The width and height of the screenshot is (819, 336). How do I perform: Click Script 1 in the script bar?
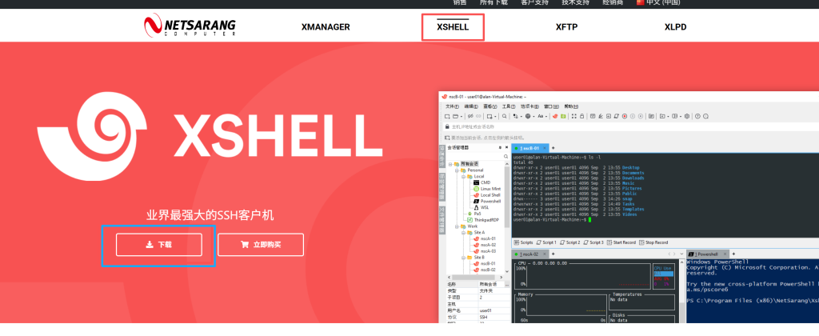tap(545, 242)
